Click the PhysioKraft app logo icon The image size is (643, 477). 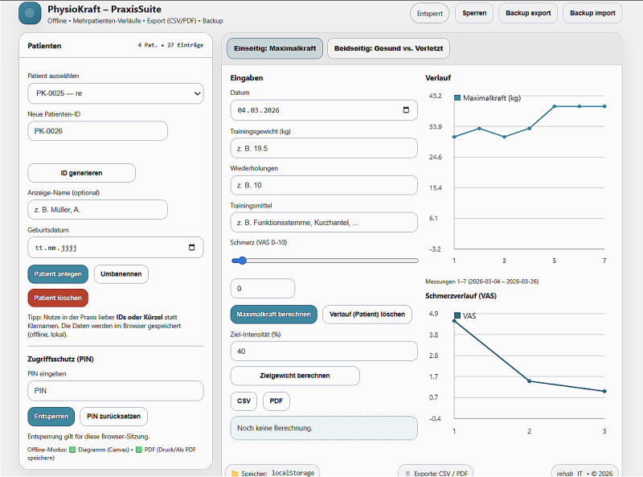click(29, 14)
